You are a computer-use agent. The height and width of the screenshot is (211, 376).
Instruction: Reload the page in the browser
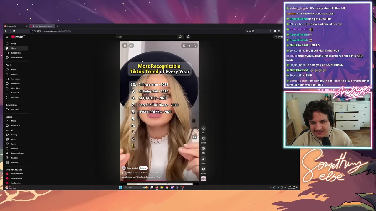coord(14,31)
